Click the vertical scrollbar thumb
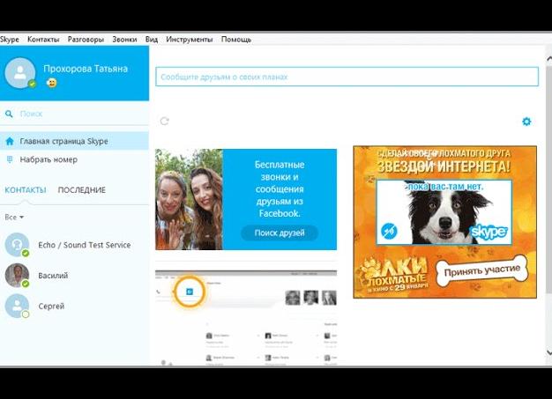552x399 pixels. [548, 180]
